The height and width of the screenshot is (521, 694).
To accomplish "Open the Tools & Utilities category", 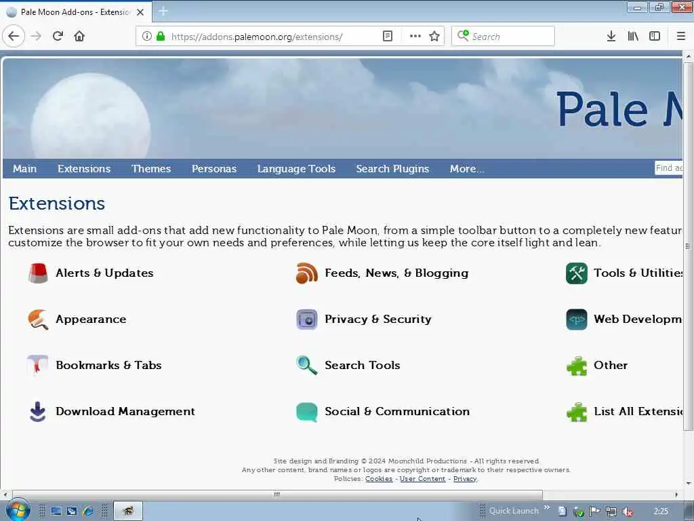I will (x=638, y=273).
